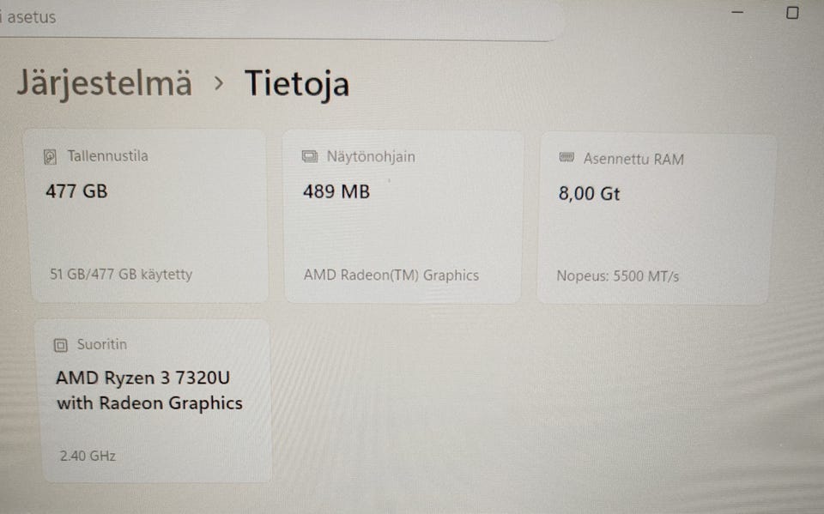Select the AMD Ryzen 3 7320U processor name
The image size is (824, 514).
coord(142,378)
